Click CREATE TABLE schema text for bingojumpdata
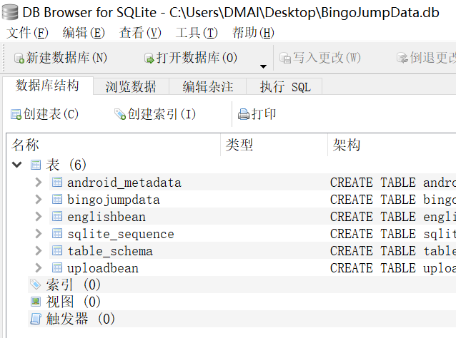456x338 pixels. pos(393,200)
